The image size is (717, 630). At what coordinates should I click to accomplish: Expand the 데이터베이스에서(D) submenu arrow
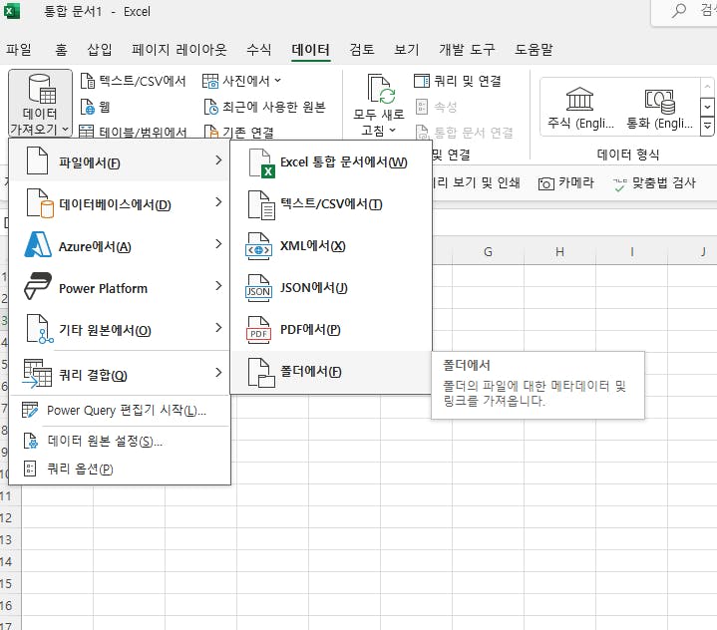click(x=218, y=202)
